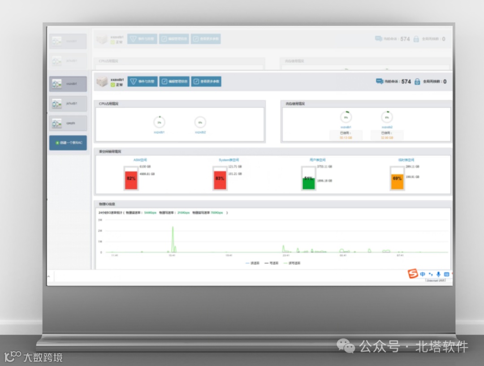
Task: Click the xxzxdb1 memory usage gauge
Action: [346, 117]
